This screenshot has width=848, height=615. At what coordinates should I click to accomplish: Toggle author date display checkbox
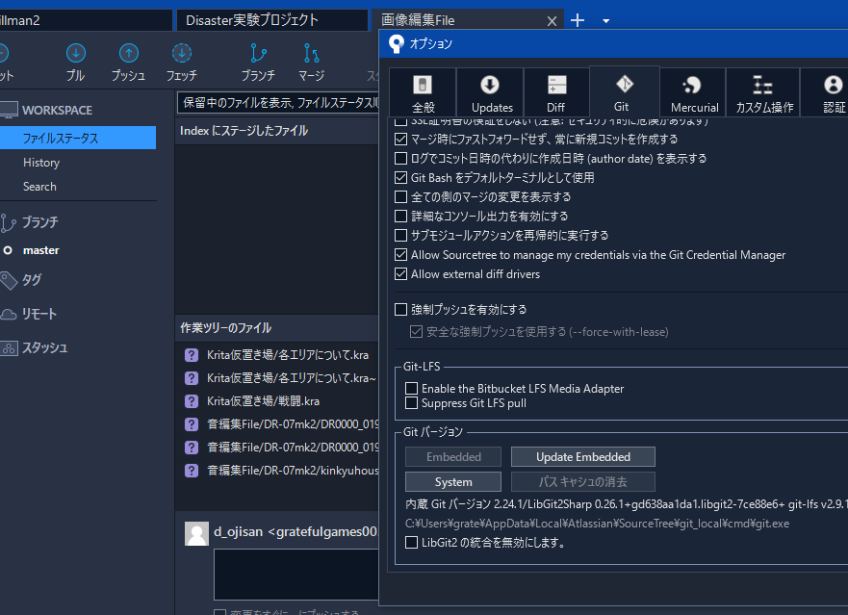[x=400, y=159]
